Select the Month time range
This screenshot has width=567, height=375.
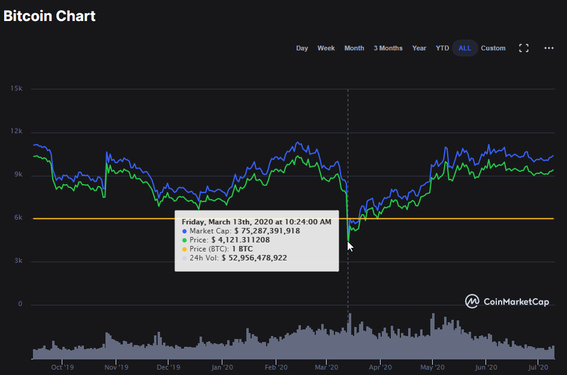click(354, 48)
